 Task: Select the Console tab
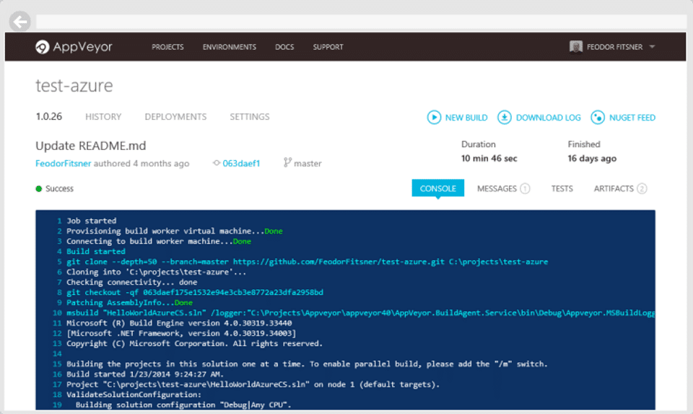[x=437, y=188]
